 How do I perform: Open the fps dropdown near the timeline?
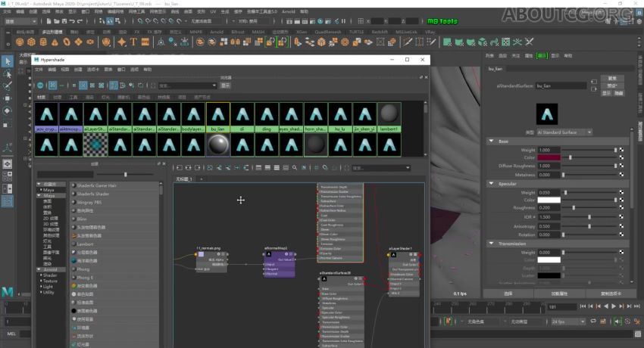pyautogui.click(x=568, y=322)
